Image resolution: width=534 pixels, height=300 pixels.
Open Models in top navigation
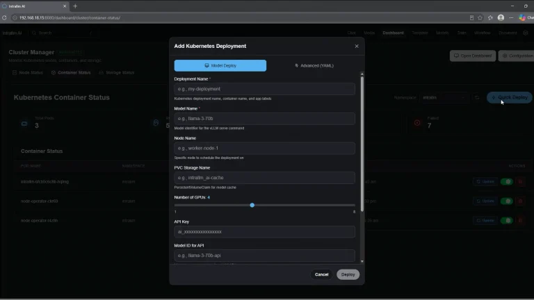coord(442,33)
